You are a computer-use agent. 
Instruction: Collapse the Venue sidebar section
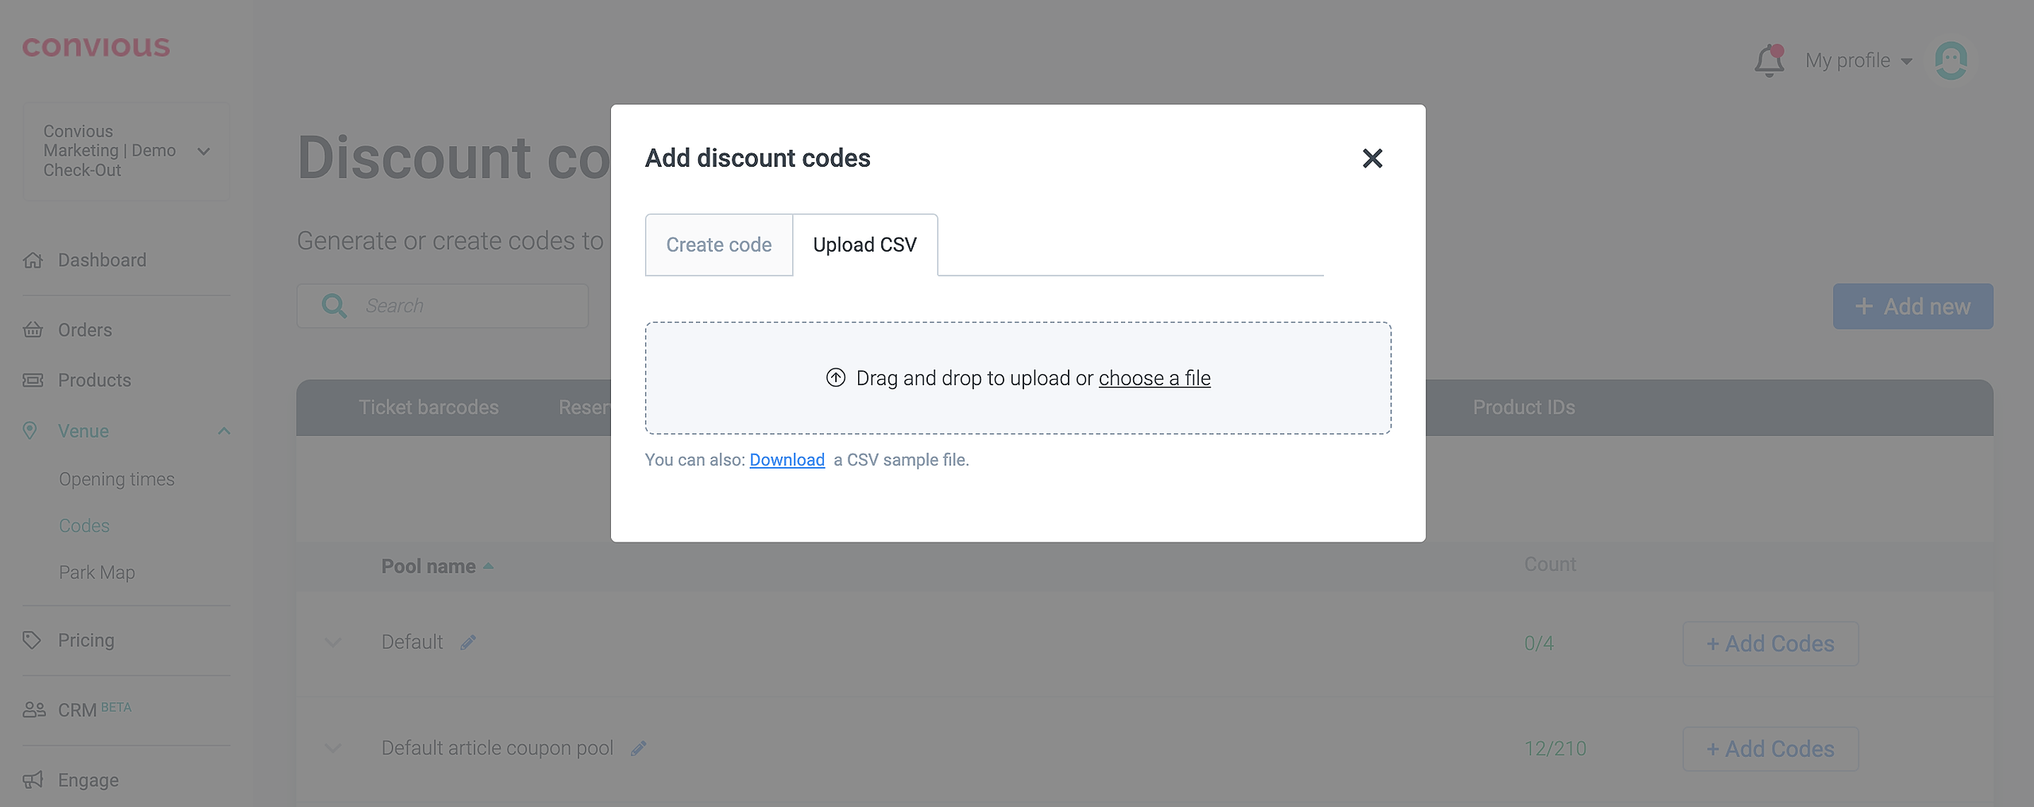[224, 431]
